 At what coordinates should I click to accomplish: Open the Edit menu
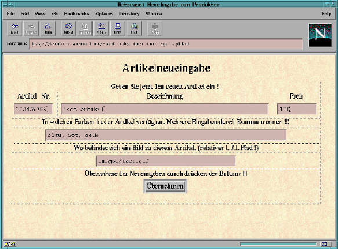click(25, 14)
